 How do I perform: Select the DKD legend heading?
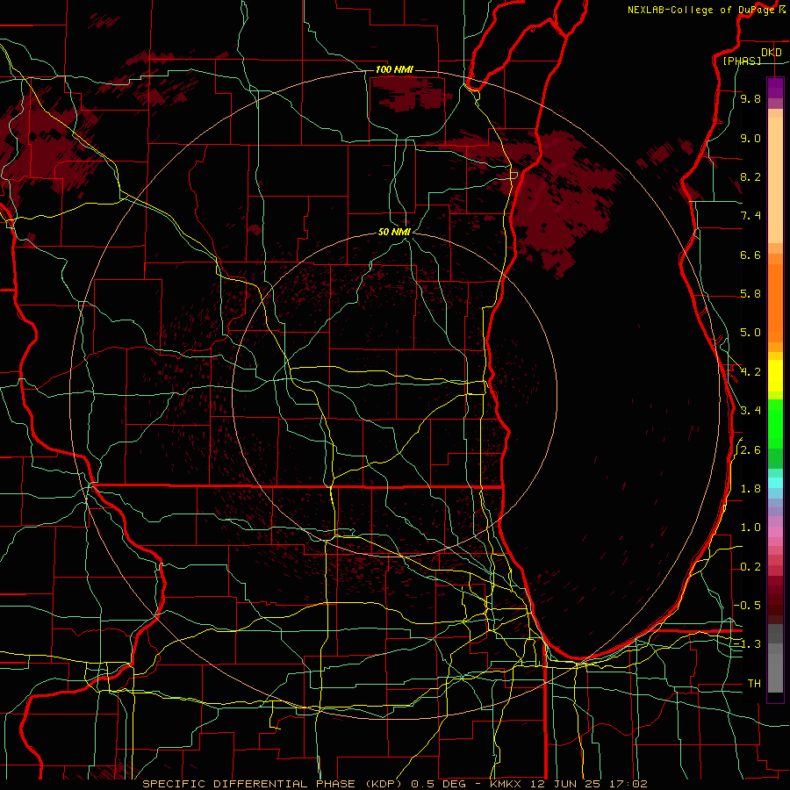point(771,53)
